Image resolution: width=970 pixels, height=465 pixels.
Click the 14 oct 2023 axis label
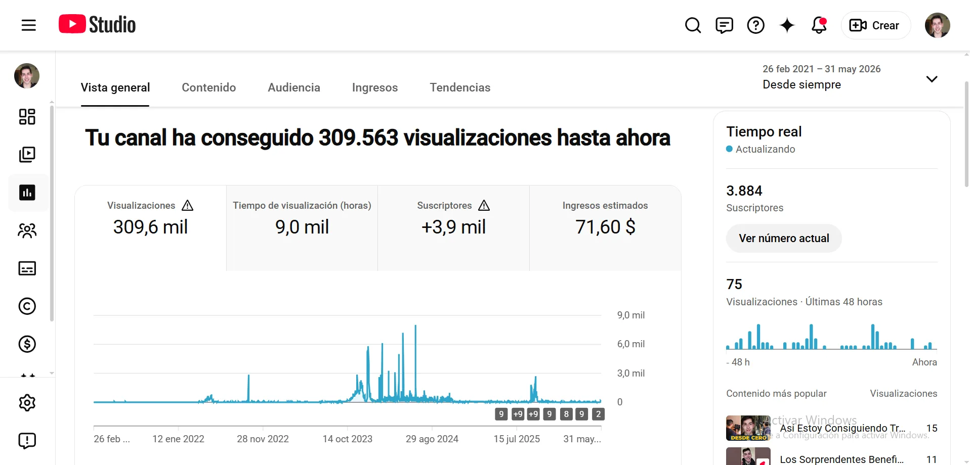[x=348, y=439]
